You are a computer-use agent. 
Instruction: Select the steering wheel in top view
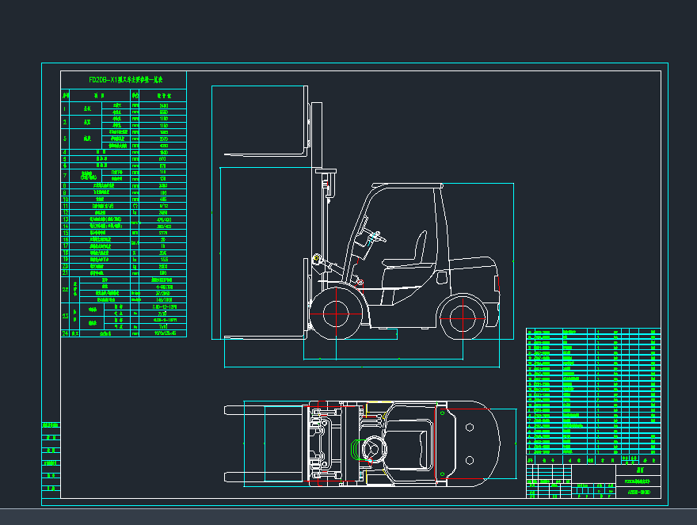[x=371, y=447]
